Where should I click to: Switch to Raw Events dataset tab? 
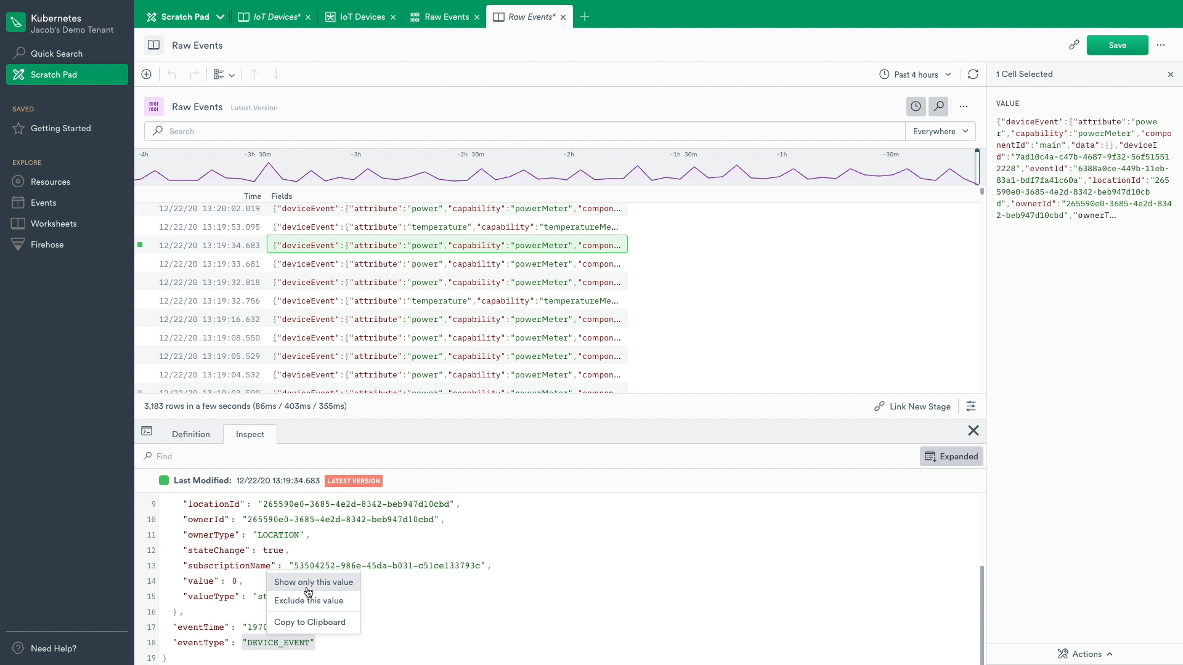[447, 17]
